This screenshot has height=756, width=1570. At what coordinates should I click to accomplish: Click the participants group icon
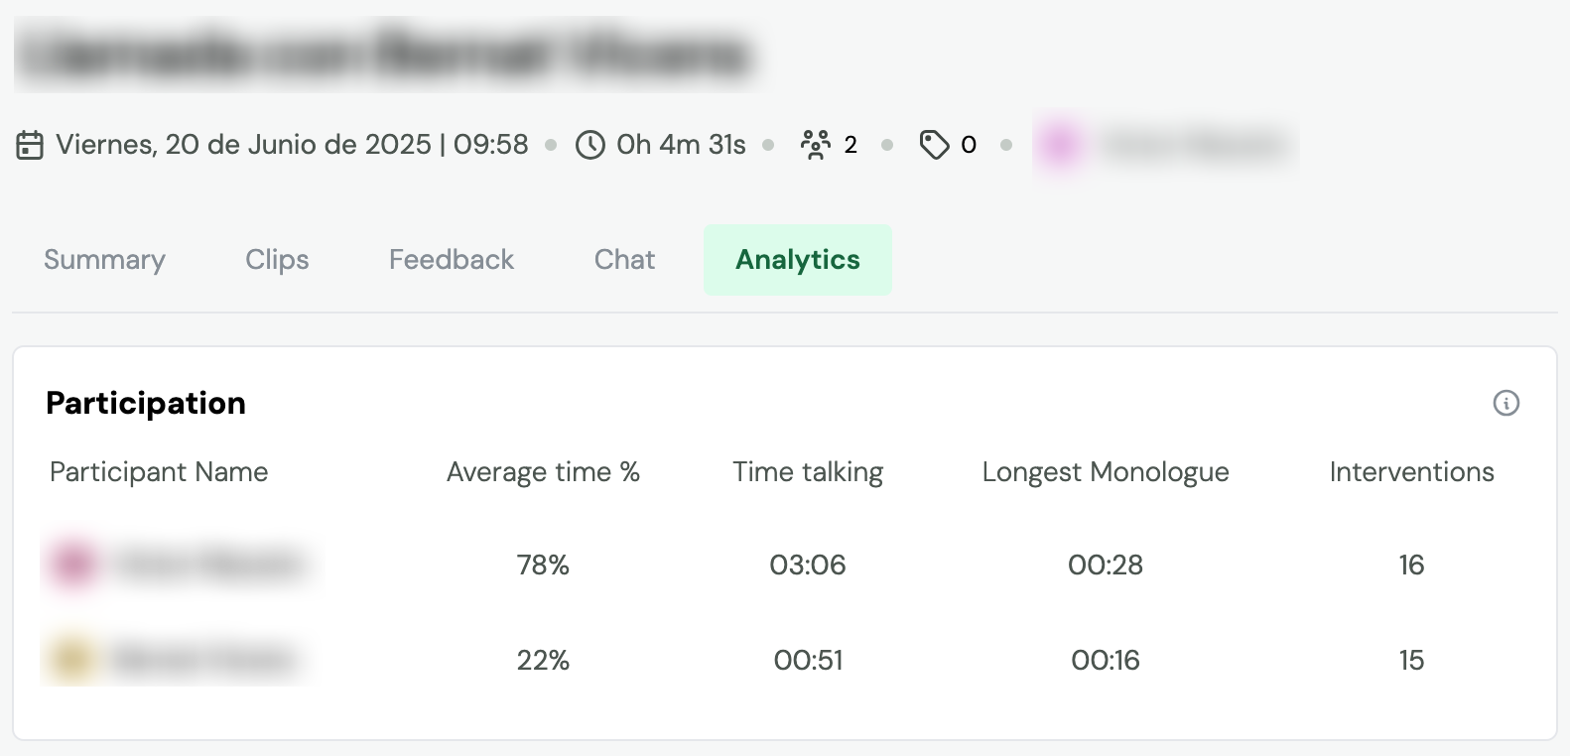tap(816, 145)
